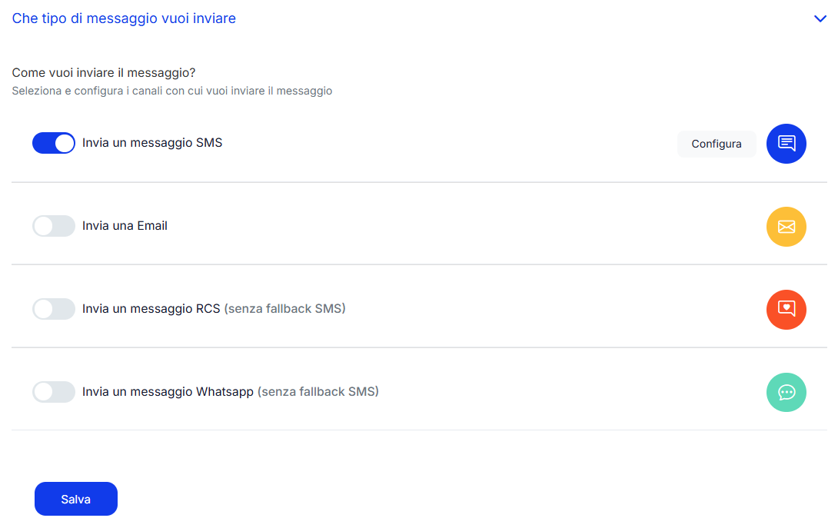Enable the Invia una Email toggle
The height and width of the screenshot is (528, 838).
tap(54, 226)
